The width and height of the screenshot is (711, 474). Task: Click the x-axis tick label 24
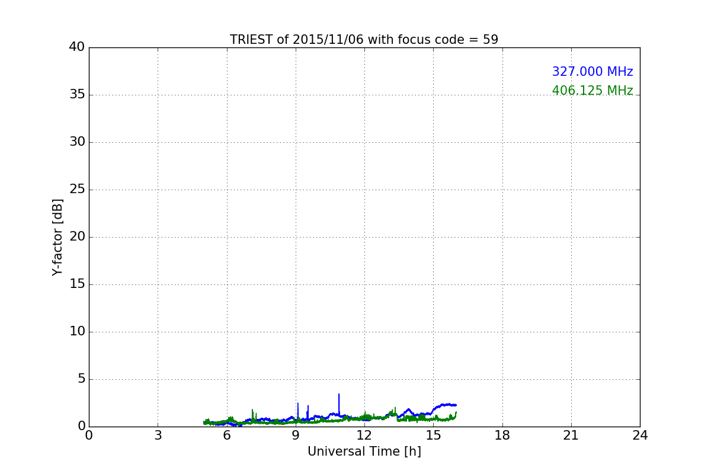pos(640,435)
